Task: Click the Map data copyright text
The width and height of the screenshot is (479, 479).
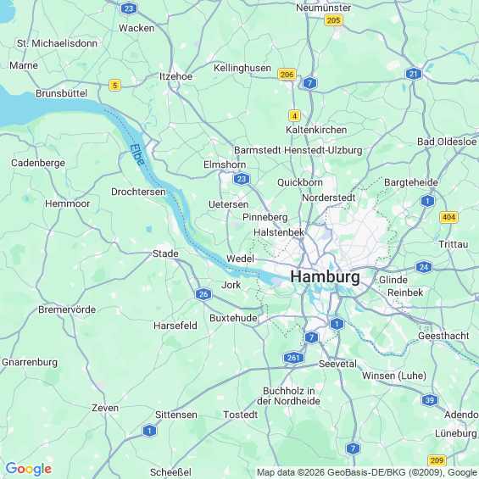Action: tap(367, 472)
